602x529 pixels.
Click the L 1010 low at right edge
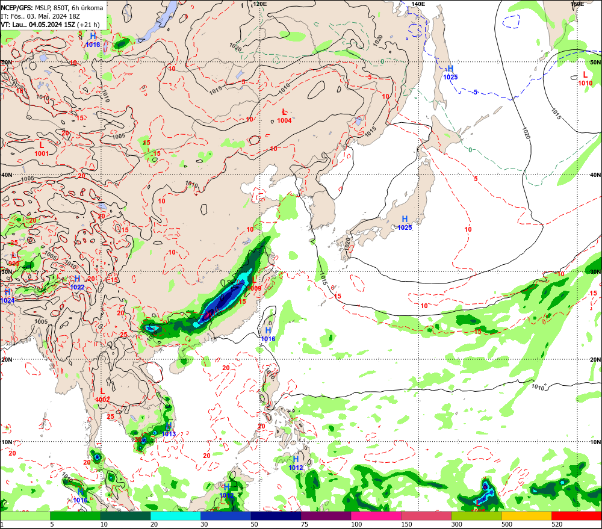pyautogui.click(x=585, y=79)
